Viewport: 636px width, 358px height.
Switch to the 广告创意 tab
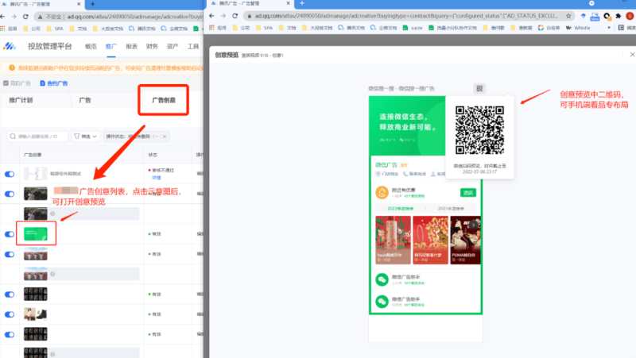[164, 100]
